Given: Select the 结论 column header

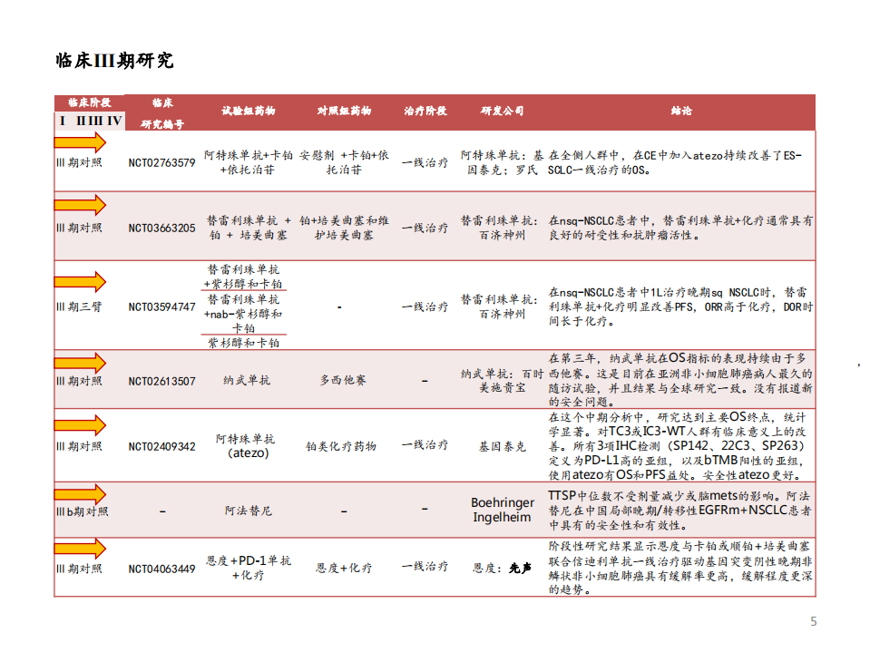Looking at the screenshot, I should pos(681,112).
